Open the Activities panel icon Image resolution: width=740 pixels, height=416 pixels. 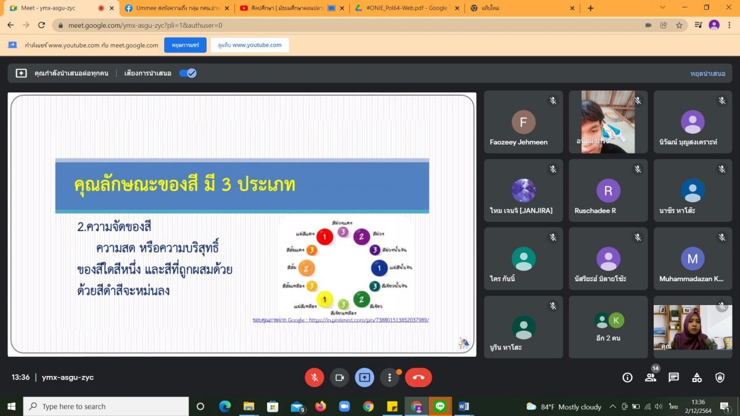[x=697, y=377]
